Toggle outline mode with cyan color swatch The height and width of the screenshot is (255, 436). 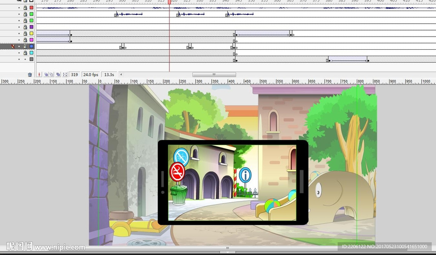coord(32,53)
